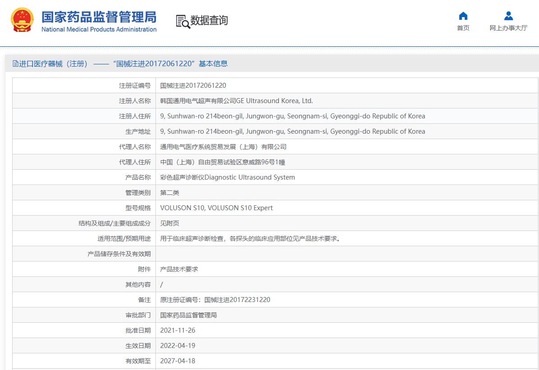Open the 网上办事大厅 link label
This screenshot has height=370, width=539.
tap(508, 28)
